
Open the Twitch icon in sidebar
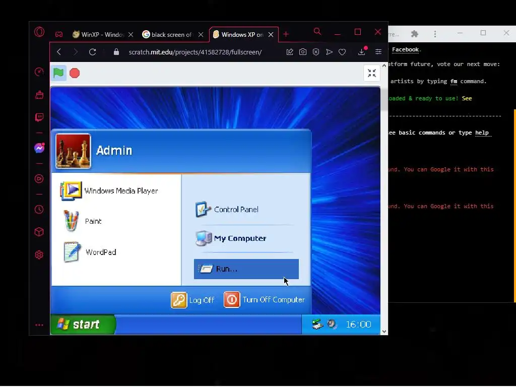(x=39, y=117)
